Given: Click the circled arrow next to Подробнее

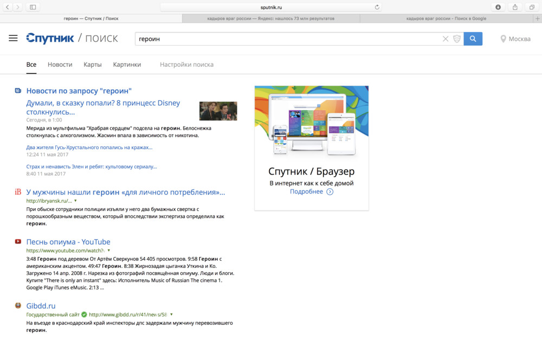Looking at the screenshot, I should point(330,191).
